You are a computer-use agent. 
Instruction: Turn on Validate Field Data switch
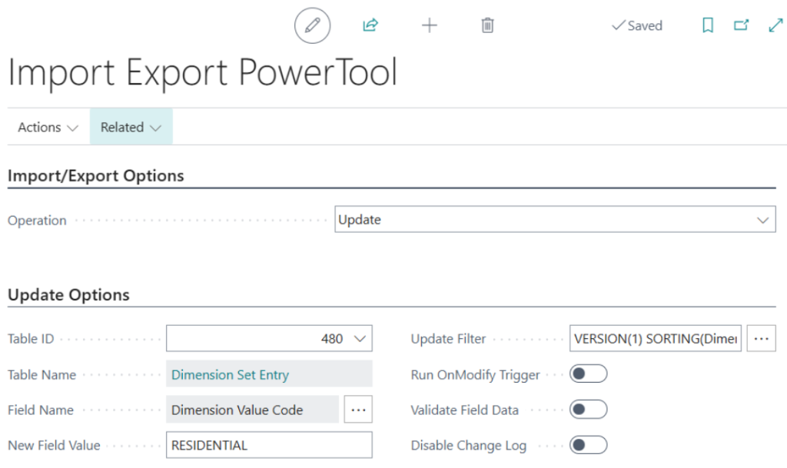[x=588, y=410]
